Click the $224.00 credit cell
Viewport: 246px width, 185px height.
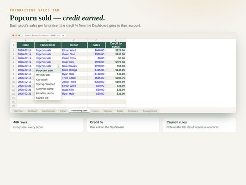[116, 50]
